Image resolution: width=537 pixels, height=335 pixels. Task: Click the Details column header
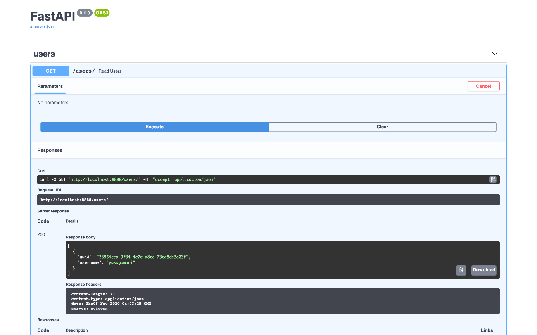point(72,221)
